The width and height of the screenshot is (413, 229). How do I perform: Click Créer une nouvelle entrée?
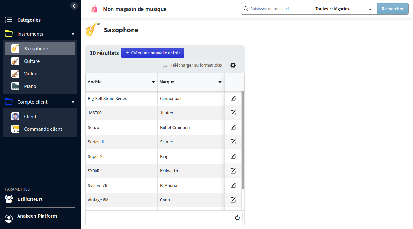pos(152,52)
